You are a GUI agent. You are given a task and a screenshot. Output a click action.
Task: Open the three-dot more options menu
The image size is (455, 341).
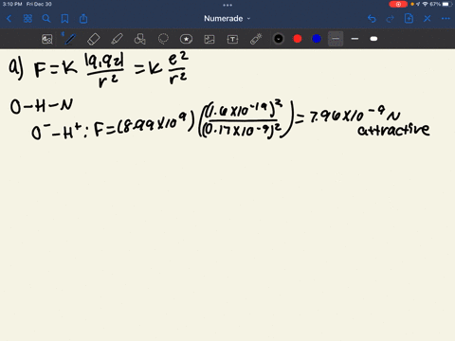446,19
